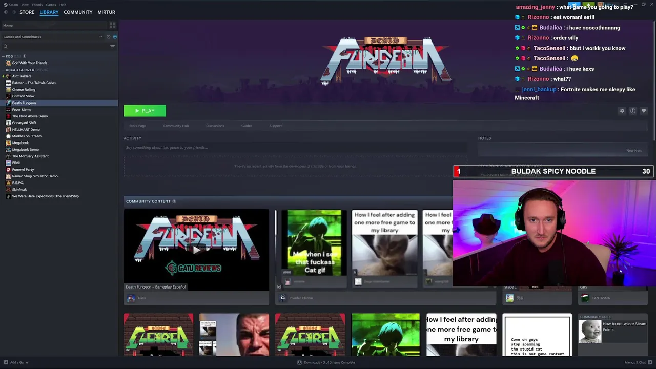Open the Community Hub link
Image resolution: width=656 pixels, height=369 pixels.
(176, 126)
